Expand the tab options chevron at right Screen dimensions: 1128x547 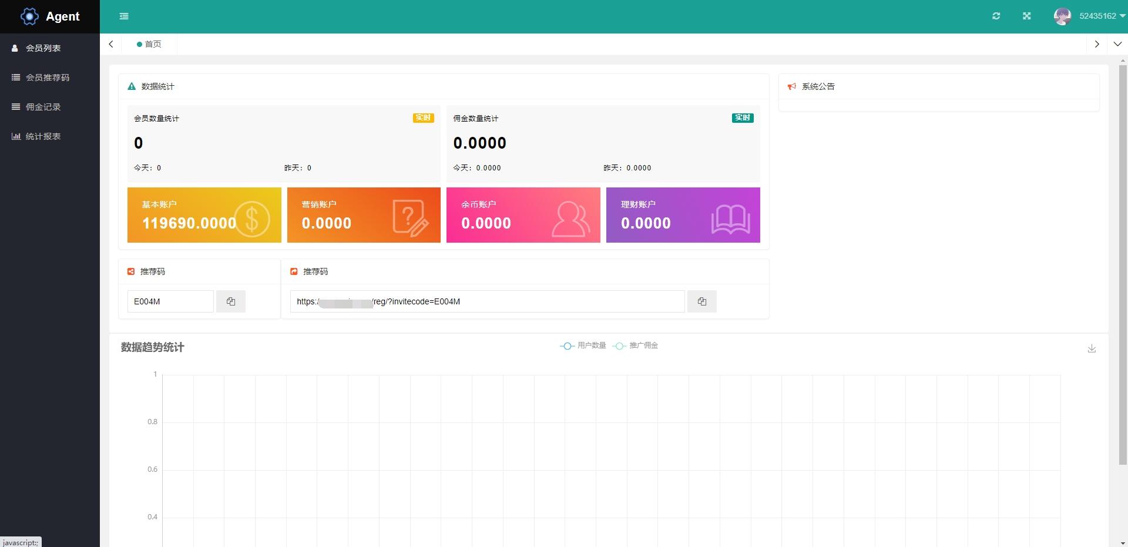(1117, 44)
